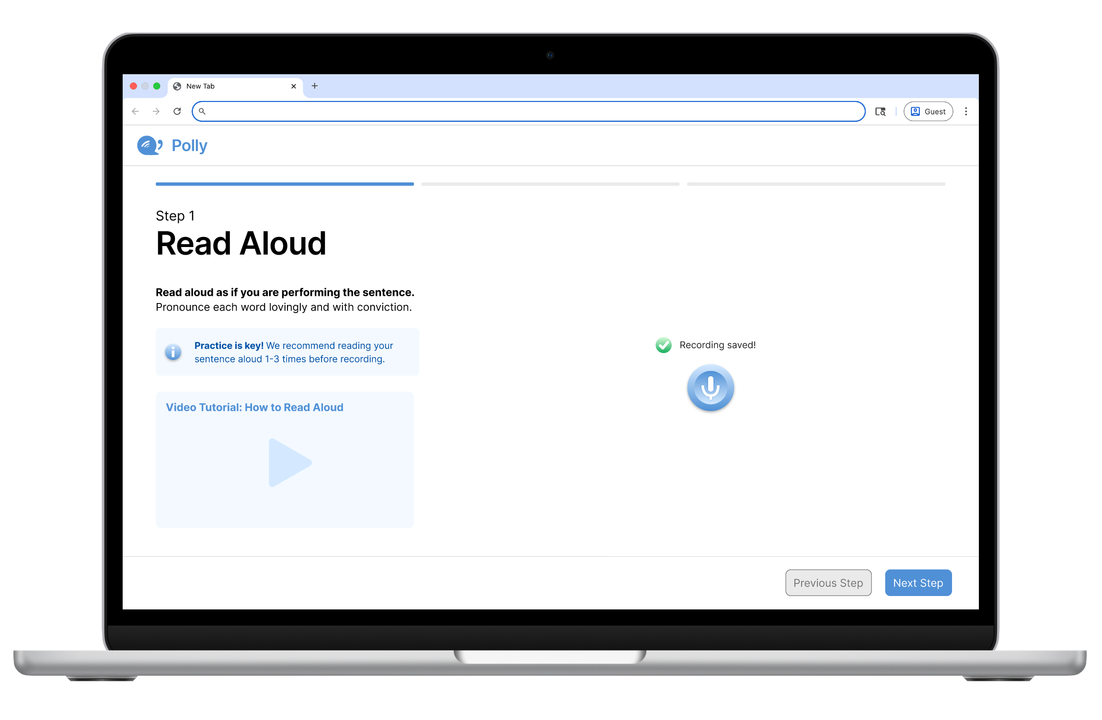Screen dimensions: 1102x720
Task: Close the New Tab tab
Action: (x=294, y=86)
